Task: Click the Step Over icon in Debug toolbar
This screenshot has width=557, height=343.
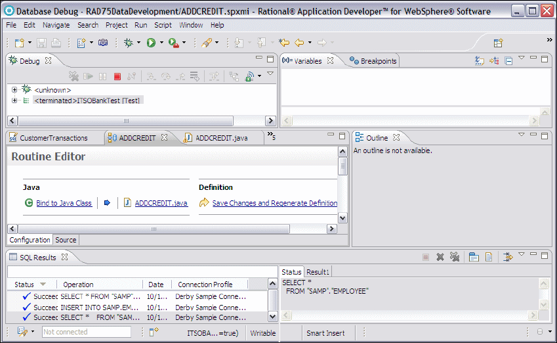Action: (x=166, y=76)
